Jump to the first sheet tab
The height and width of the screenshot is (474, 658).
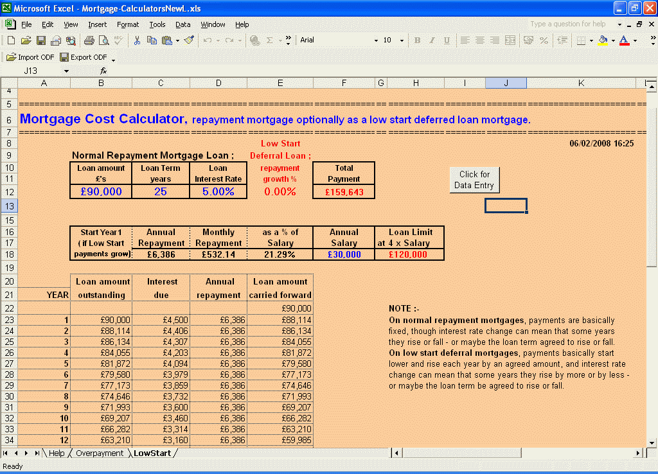(5, 453)
